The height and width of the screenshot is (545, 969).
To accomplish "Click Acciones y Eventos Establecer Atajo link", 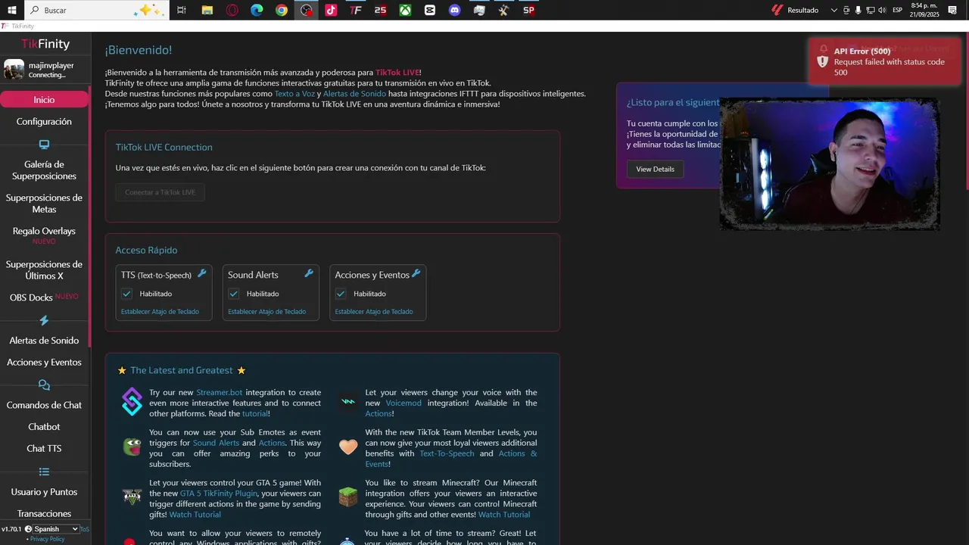I will tap(374, 311).
